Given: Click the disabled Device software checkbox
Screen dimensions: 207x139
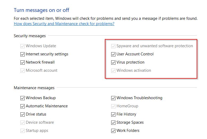Looking at the screenshot, I should (x=23, y=123).
